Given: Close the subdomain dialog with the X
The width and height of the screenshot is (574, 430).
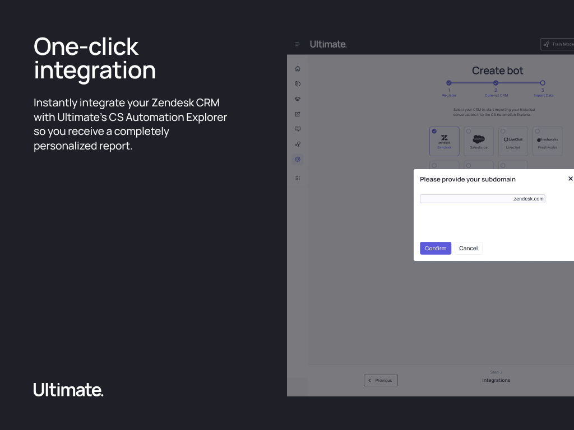Looking at the screenshot, I should 570,179.
